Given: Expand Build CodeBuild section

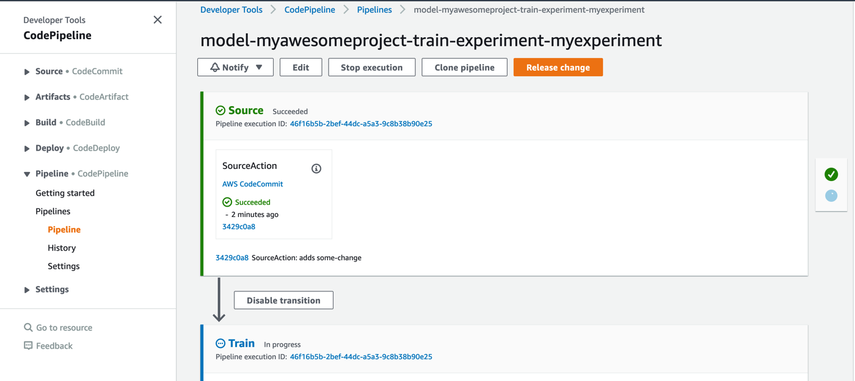Looking at the screenshot, I should tap(27, 123).
